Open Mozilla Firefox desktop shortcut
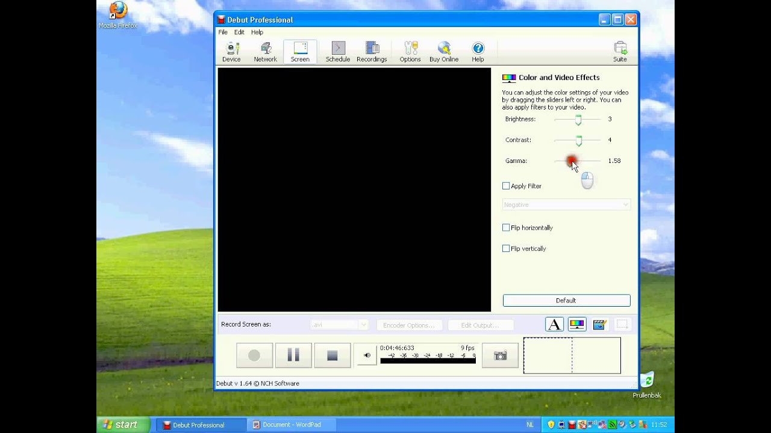771x433 pixels. click(118, 15)
